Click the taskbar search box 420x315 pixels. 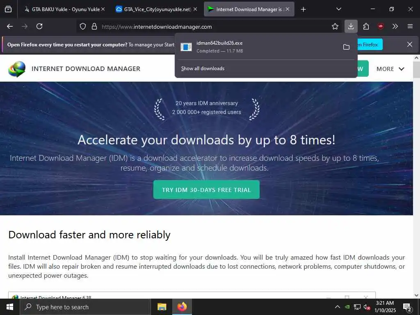click(85, 307)
